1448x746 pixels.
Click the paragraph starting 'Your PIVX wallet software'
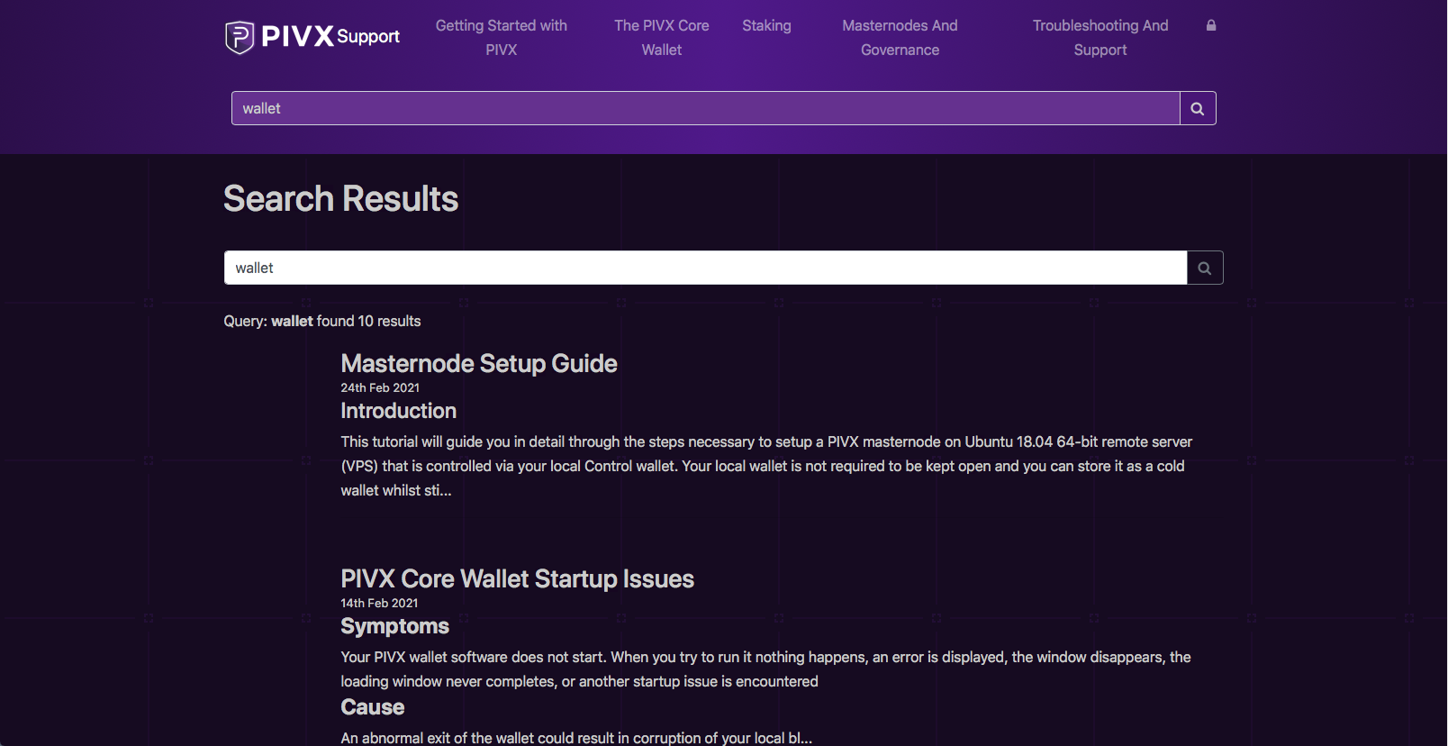(766, 669)
